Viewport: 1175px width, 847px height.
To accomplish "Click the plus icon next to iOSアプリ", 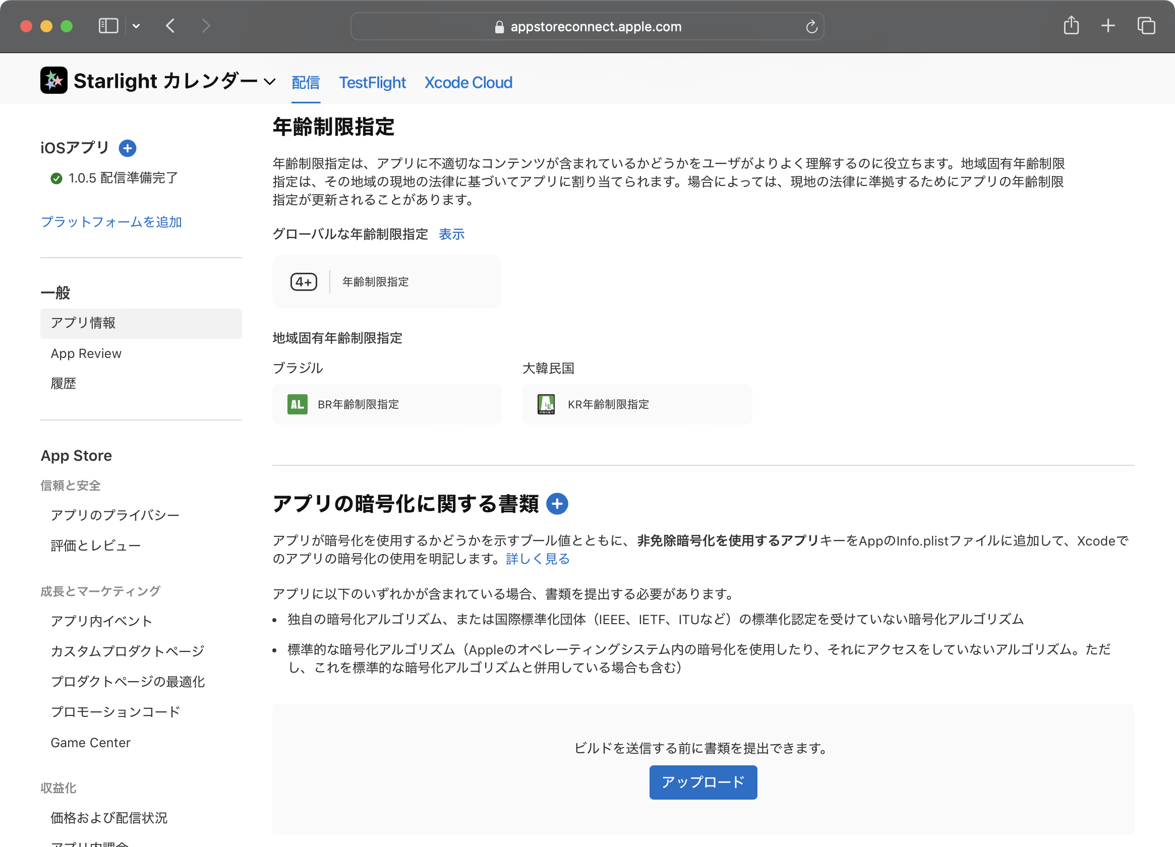I will click(x=127, y=148).
